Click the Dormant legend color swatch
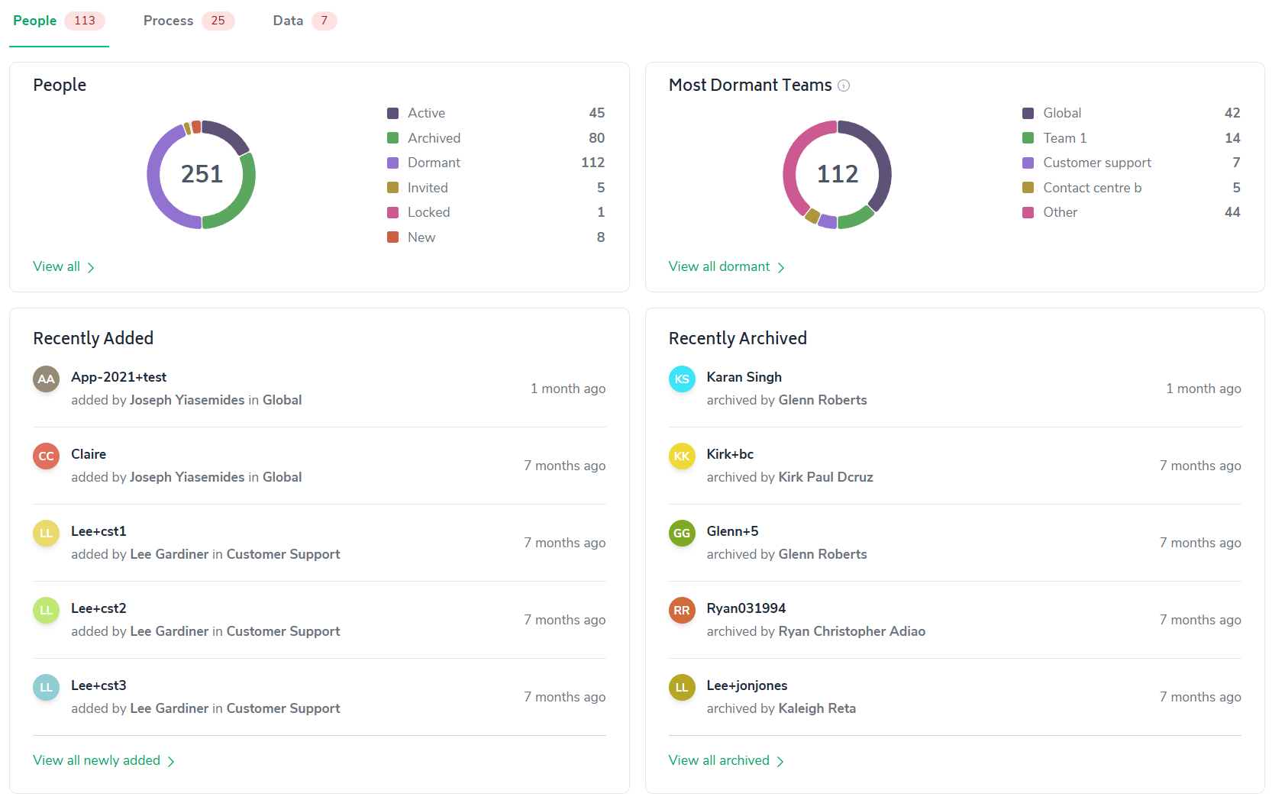The width and height of the screenshot is (1272, 803). click(393, 163)
